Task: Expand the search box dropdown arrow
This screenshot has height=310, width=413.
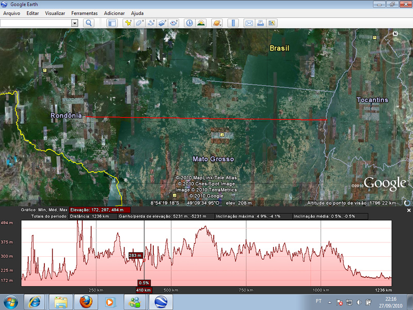Action: (x=74, y=23)
